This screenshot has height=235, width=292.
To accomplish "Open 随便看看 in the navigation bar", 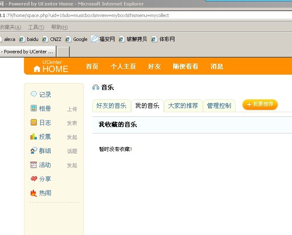I will (186, 66).
